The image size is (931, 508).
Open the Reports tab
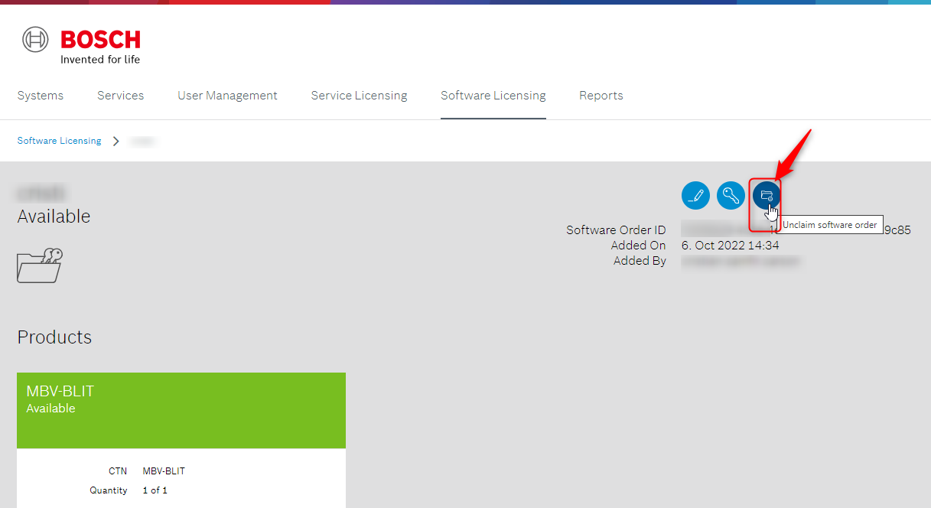[x=601, y=96]
